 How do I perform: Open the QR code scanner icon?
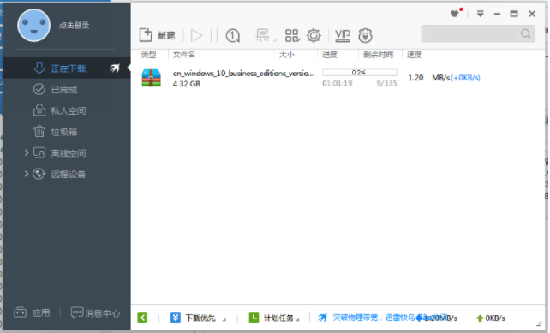(292, 35)
